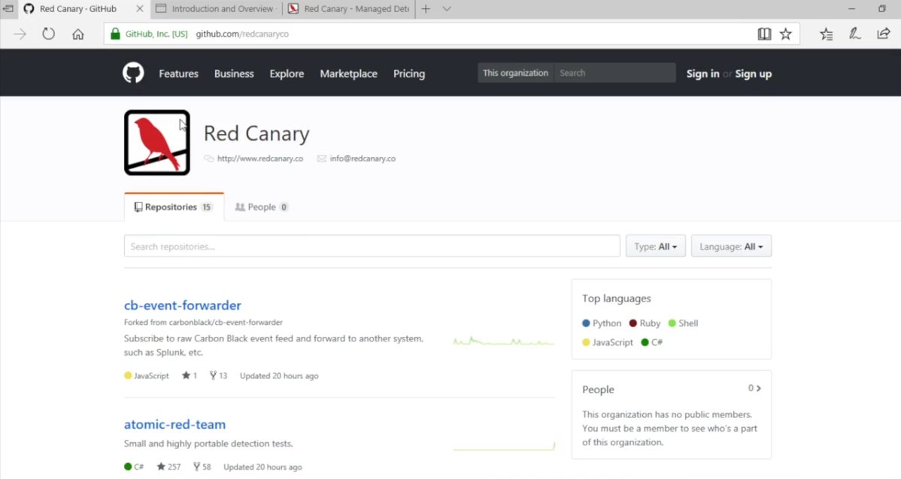Expand the Type: All dropdown
This screenshot has height=479, width=901.
click(655, 247)
